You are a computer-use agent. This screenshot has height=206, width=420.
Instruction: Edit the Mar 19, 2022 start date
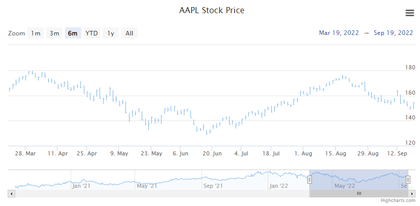pos(338,33)
